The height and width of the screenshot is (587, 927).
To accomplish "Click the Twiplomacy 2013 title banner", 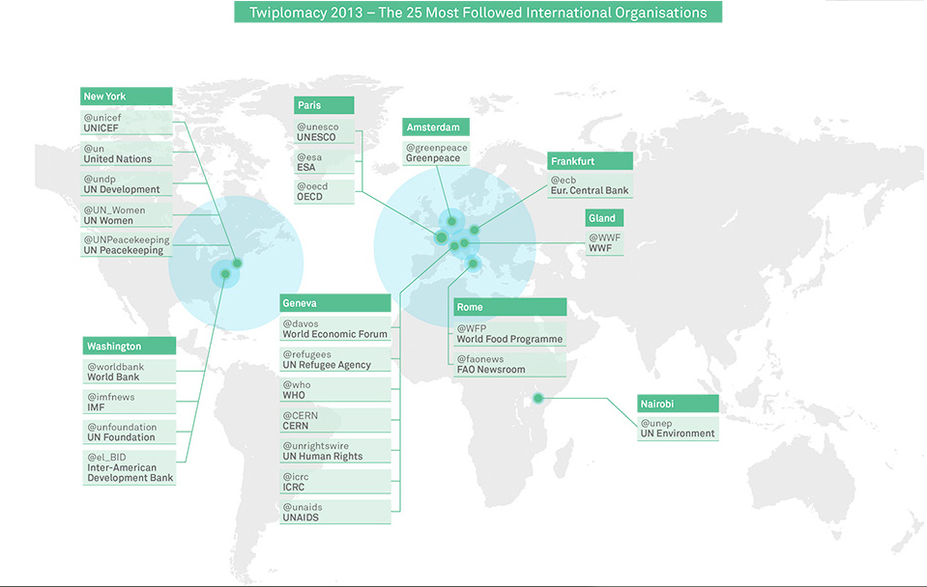I will (478, 13).
